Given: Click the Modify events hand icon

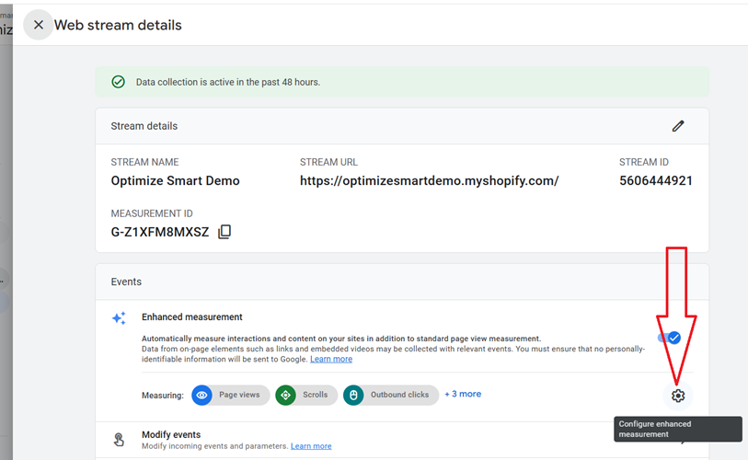Looking at the screenshot, I should pyautogui.click(x=119, y=440).
